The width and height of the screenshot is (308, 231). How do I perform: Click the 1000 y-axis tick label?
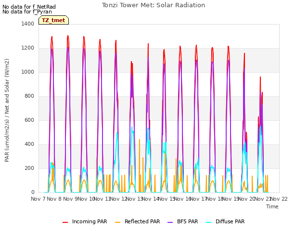click(28, 72)
